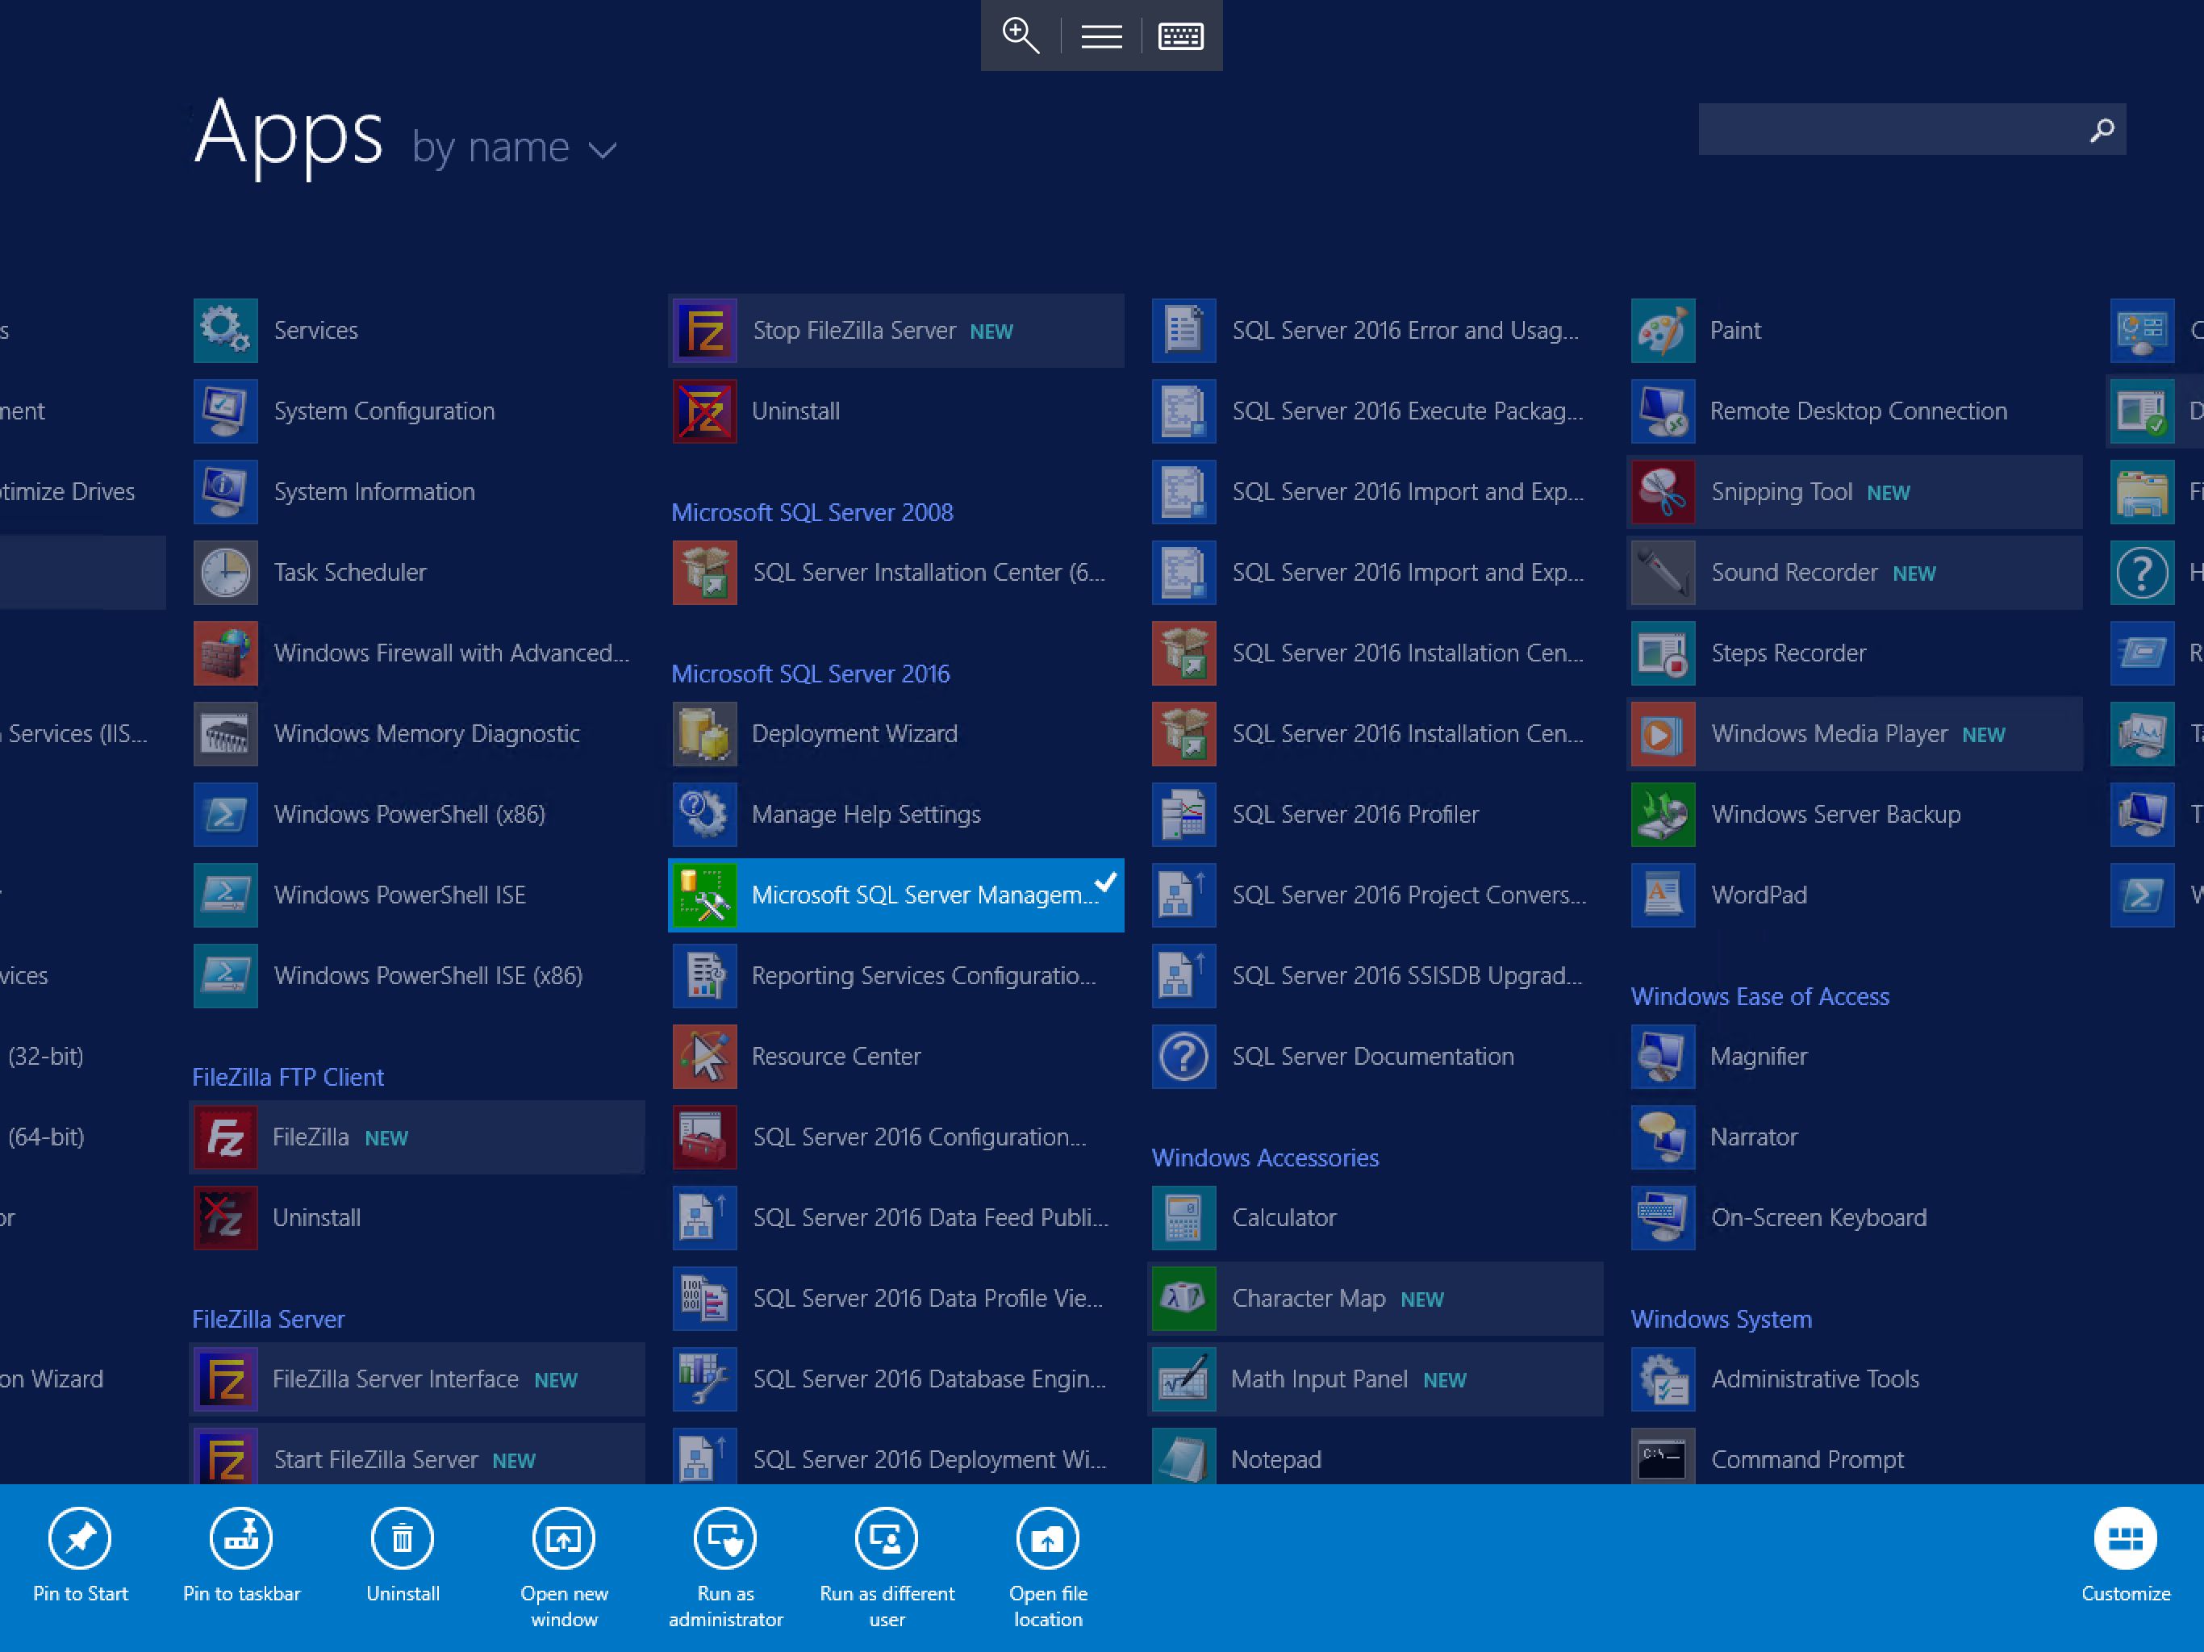
Task: Click Windows Accessories group header
Action: 1266,1158
